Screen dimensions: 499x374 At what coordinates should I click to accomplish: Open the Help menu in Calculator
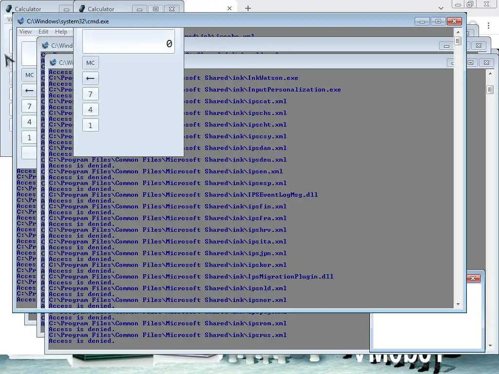point(61,32)
